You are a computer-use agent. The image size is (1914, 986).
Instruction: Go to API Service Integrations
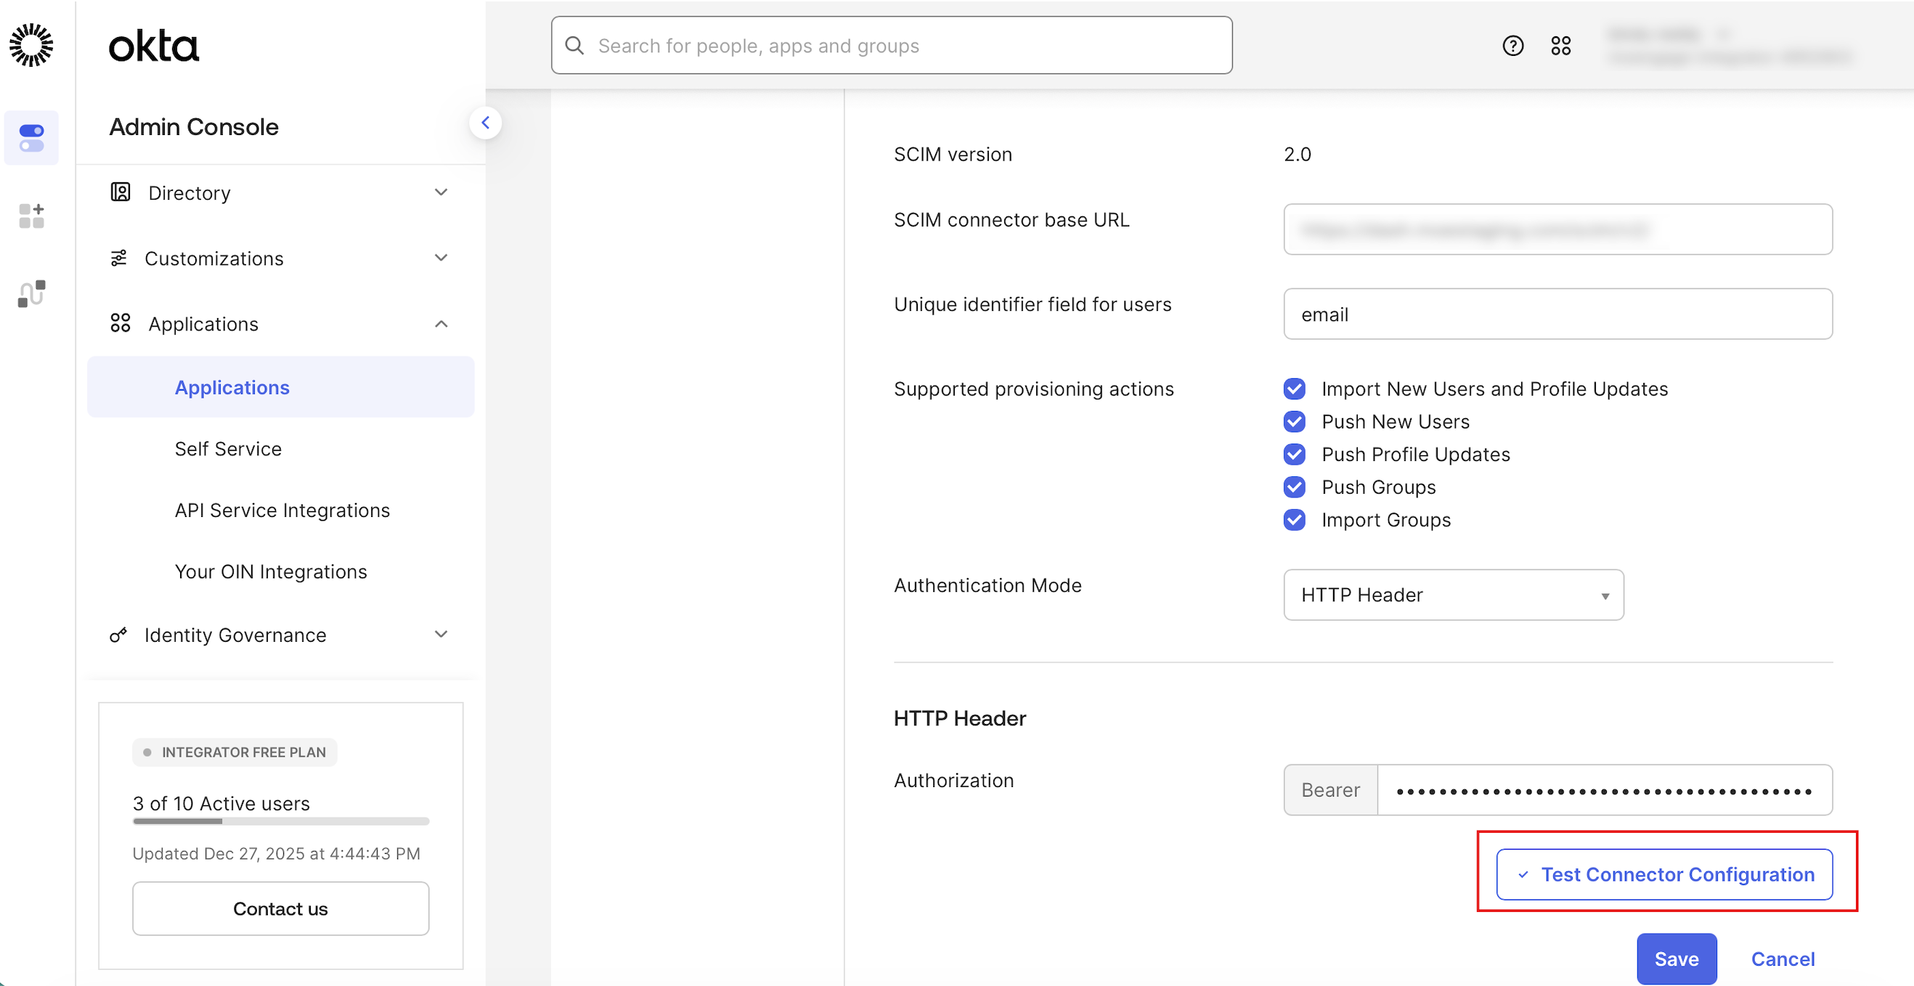coord(282,510)
